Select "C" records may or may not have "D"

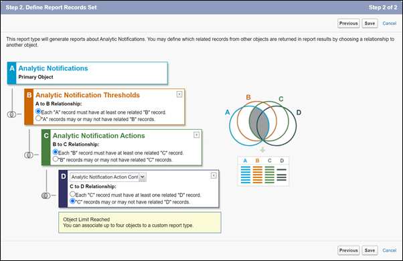pos(72,201)
